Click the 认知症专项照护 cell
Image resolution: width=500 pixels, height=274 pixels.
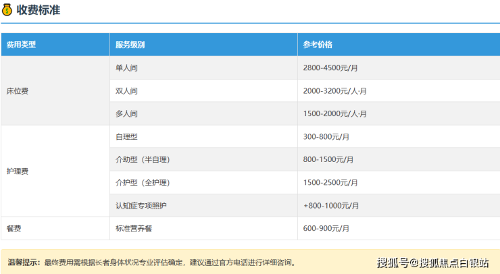[141, 205]
